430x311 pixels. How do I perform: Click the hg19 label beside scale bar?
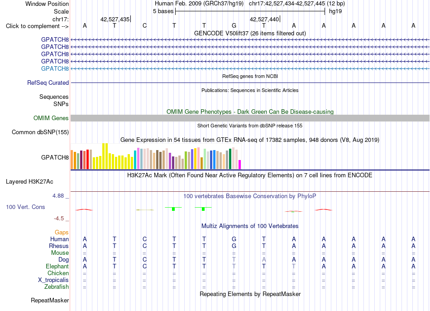(335, 11)
